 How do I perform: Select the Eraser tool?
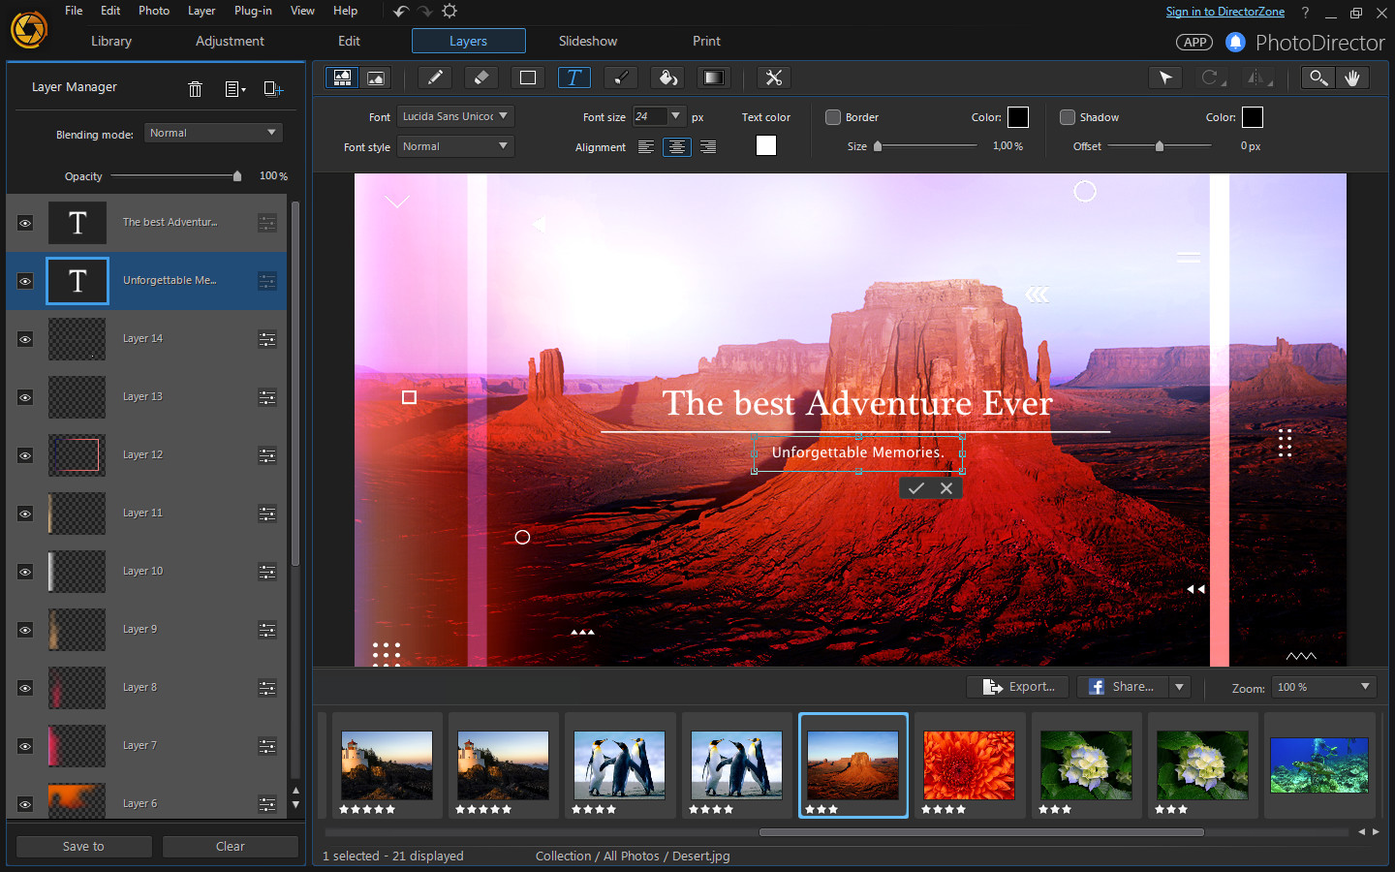tap(480, 78)
